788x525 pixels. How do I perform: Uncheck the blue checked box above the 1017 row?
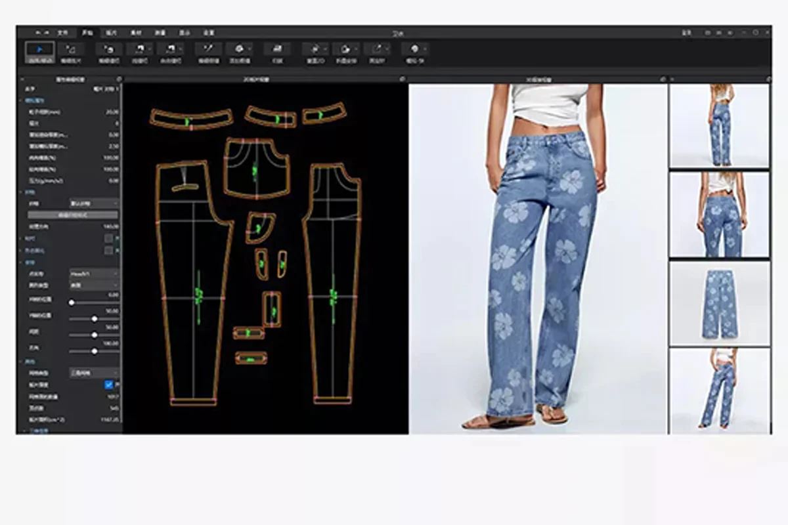coord(109,385)
